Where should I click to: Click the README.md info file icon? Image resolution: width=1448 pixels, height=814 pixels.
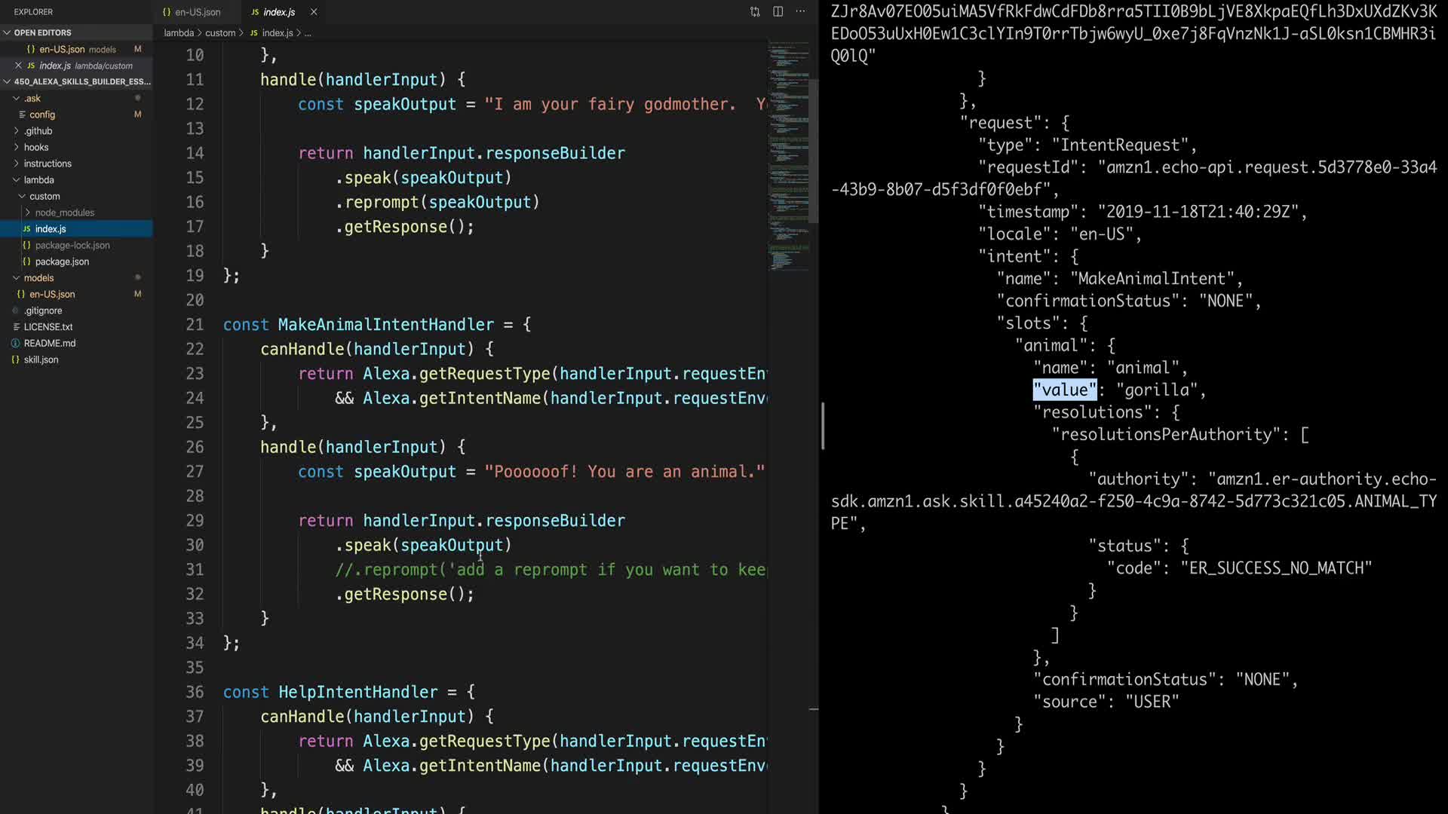(x=15, y=343)
